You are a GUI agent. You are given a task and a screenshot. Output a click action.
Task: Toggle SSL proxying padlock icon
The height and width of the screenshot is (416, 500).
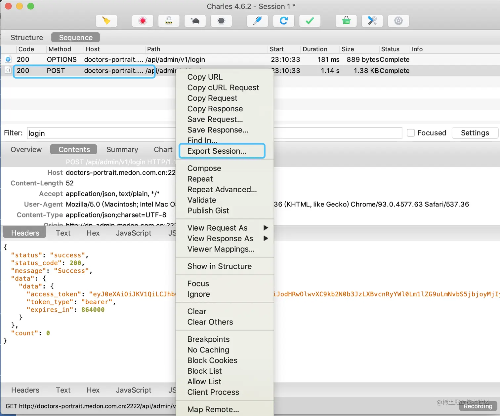click(x=169, y=21)
